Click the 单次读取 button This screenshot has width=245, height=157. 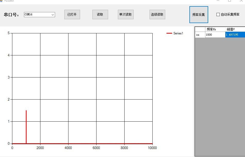click(x=126, y=14)
